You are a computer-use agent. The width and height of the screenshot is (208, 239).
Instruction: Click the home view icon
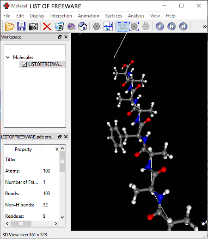click(x=83, y=26)
